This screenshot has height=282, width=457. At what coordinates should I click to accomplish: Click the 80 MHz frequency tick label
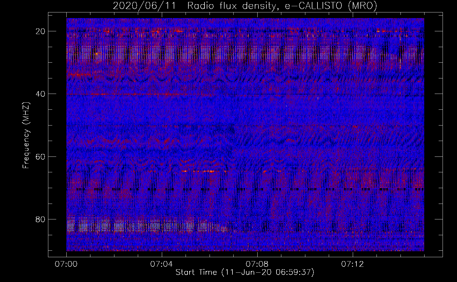(x=40, y=219)
